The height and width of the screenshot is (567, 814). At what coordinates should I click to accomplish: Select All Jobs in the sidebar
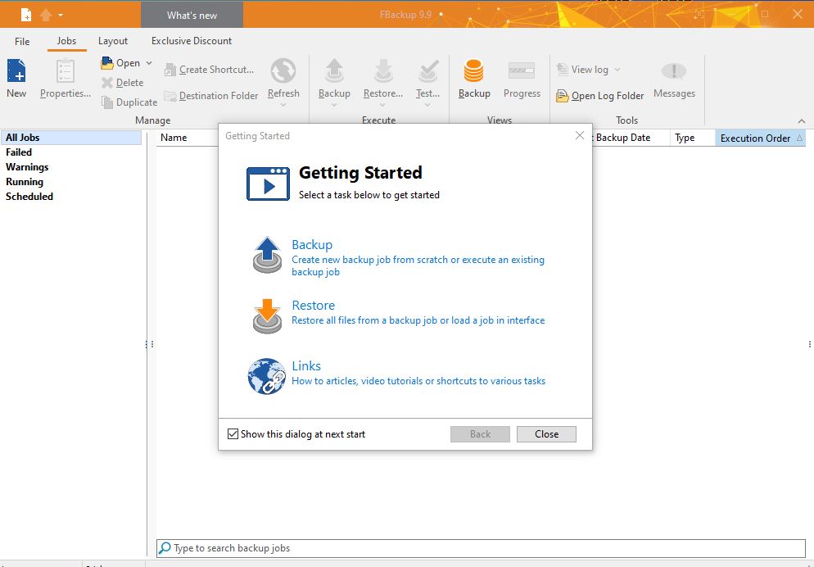[71, 138]
